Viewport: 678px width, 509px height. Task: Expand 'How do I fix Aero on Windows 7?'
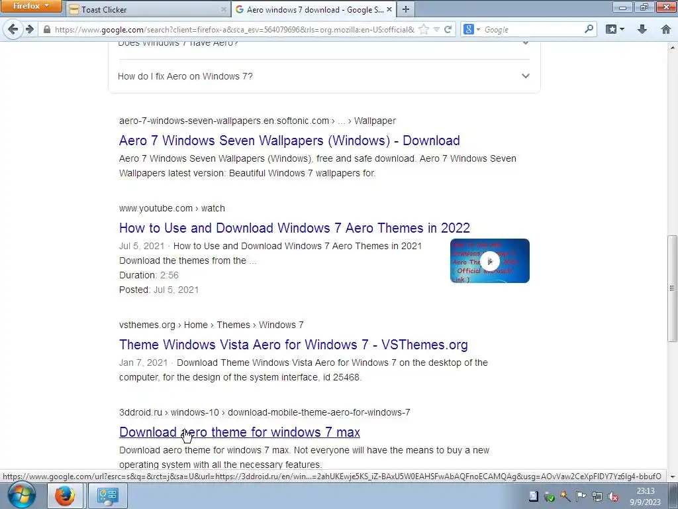324,76
